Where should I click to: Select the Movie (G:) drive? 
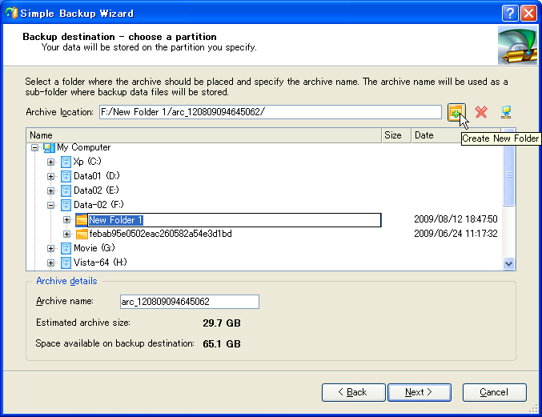point(94,248)
